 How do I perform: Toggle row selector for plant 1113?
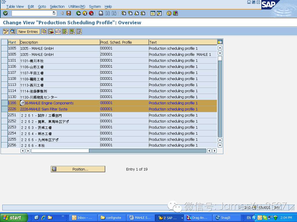point(4,85)
